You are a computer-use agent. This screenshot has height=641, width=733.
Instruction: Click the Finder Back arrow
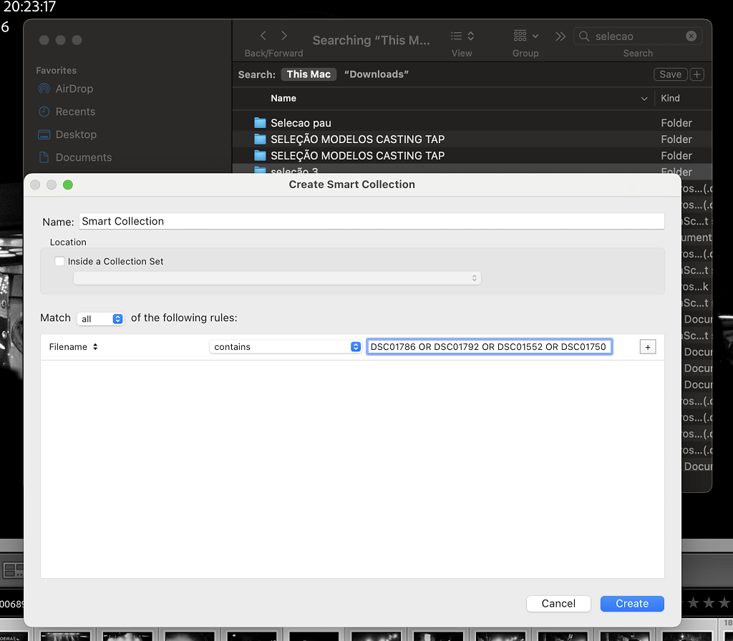pos(263,36)
